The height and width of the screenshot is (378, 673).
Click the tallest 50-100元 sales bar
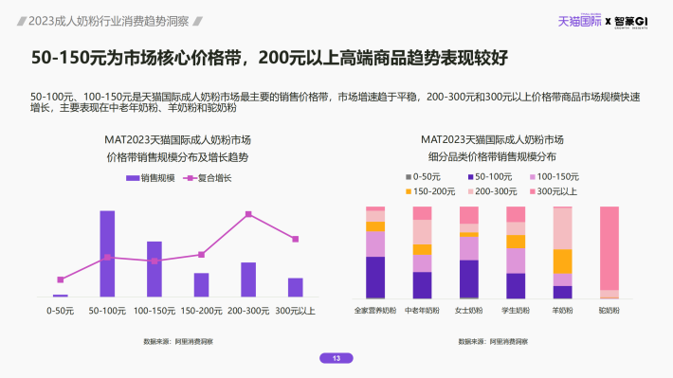coord(107,254)
